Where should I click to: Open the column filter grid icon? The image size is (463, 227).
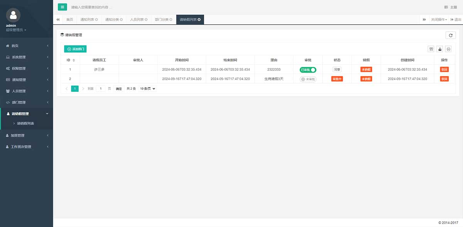[x=431, y=49]
